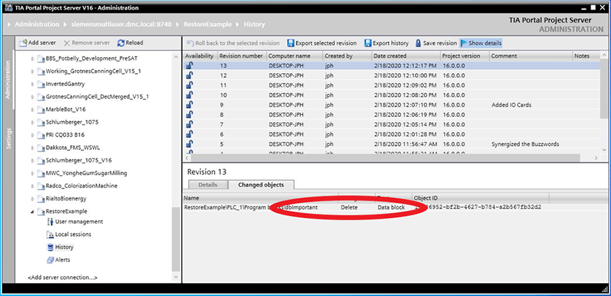Click the lock icon for revision 11
The height and width of the screenshot is (296, 611).
point(189,85)
